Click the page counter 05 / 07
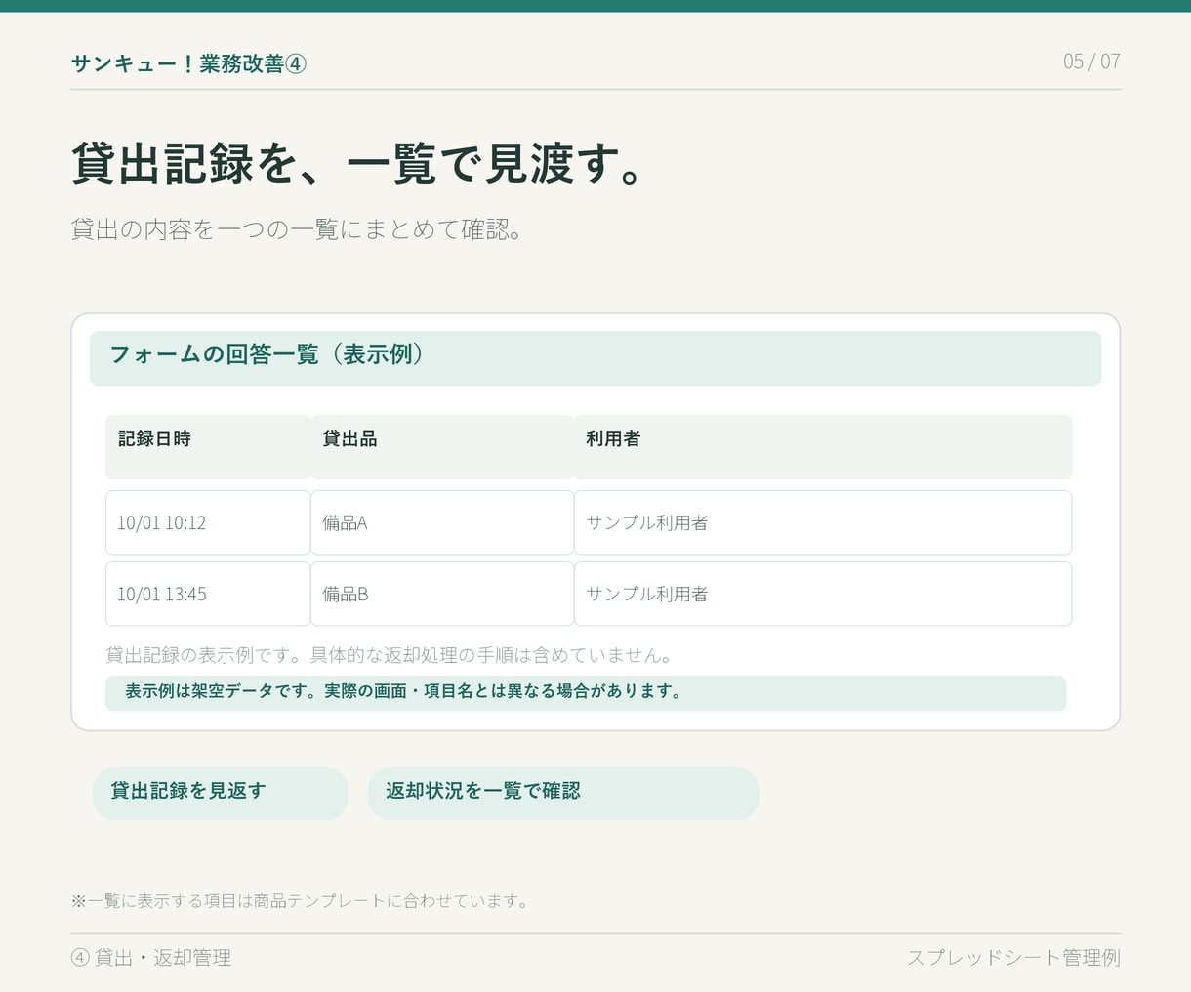 [x=1091, y=62]
